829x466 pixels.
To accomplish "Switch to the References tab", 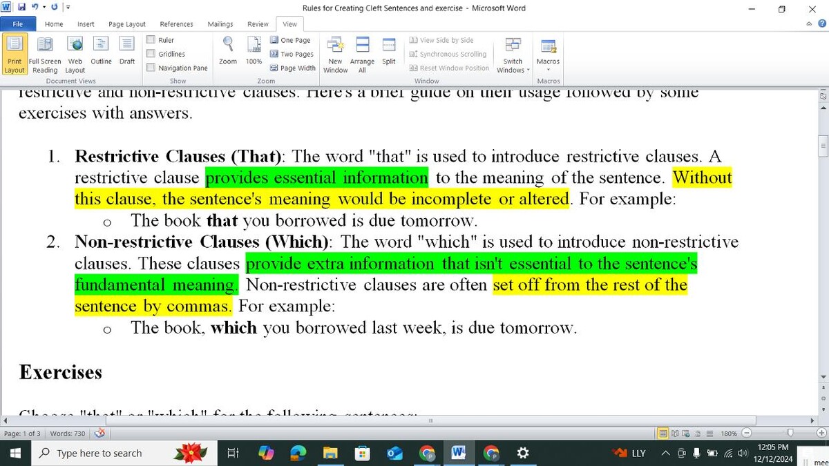I will pyautogui.click(x=176, y=24).
